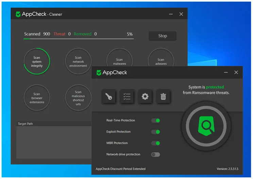Screen dimensions: 253x179
Task: Open the trash can cleaner icon
Action: click(163, 96)
